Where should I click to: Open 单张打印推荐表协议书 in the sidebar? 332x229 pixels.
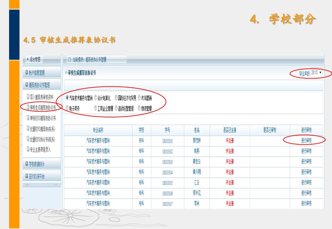click(x=43, y=118)
